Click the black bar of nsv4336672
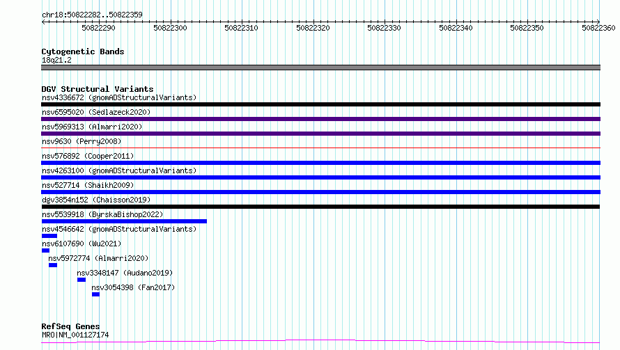The height and width of the screenshot is (350, 620). tap(320, 104)
